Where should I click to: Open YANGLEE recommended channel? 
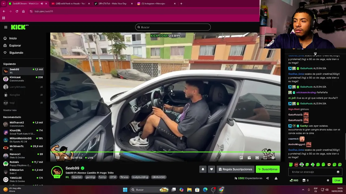tap(23, 179)
